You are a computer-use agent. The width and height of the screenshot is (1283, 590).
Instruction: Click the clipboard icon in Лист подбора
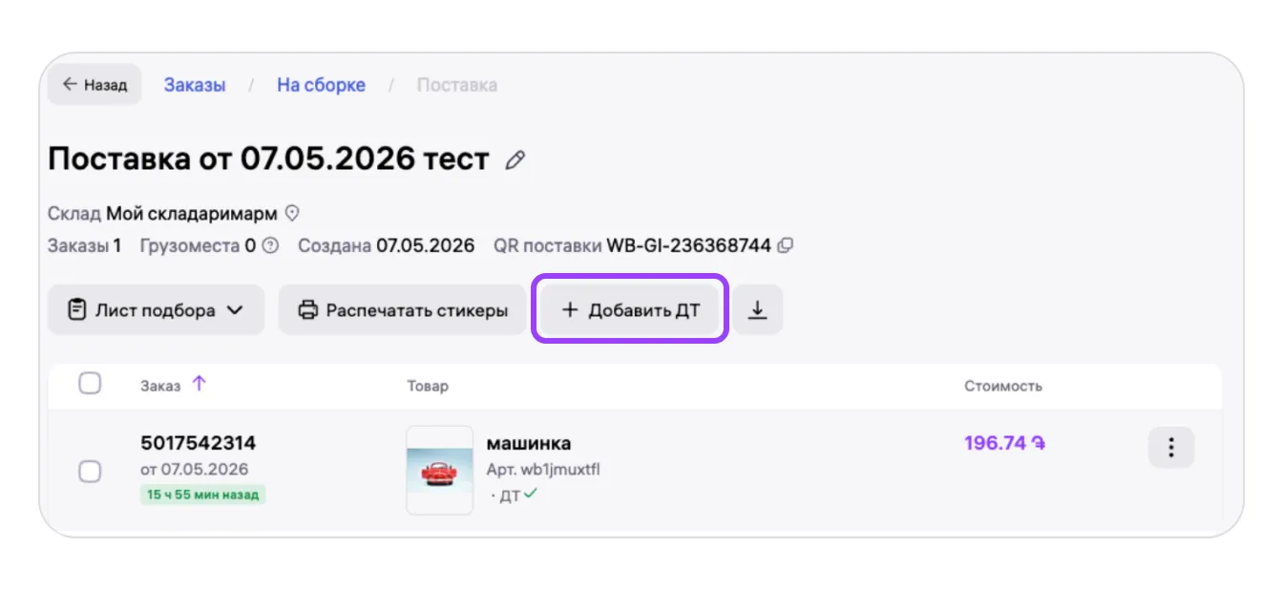(77, 310)
